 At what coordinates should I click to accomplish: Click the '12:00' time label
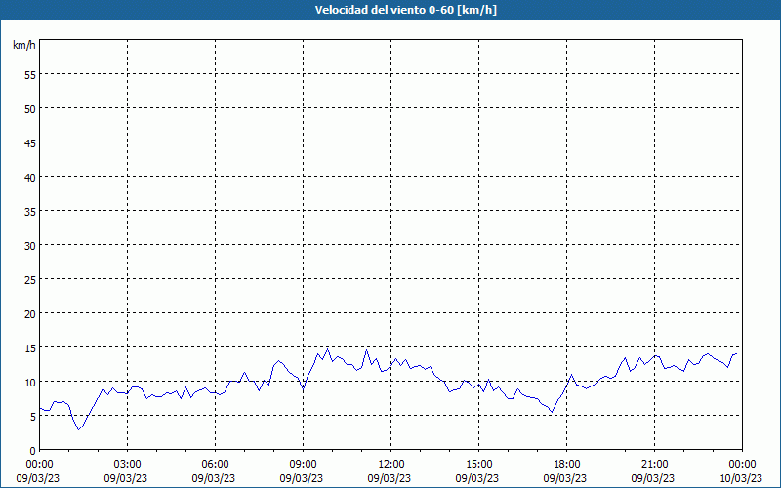pyautogui.click(x=391, y=464)
